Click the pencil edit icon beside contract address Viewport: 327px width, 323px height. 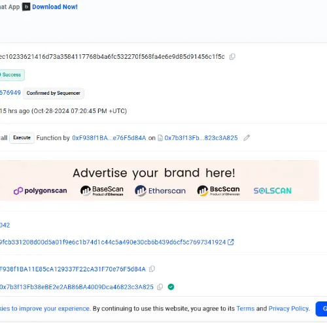point(247,138)
